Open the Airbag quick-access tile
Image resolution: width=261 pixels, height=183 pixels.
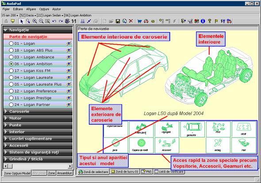pyautogui.click(x=218, y=146)
